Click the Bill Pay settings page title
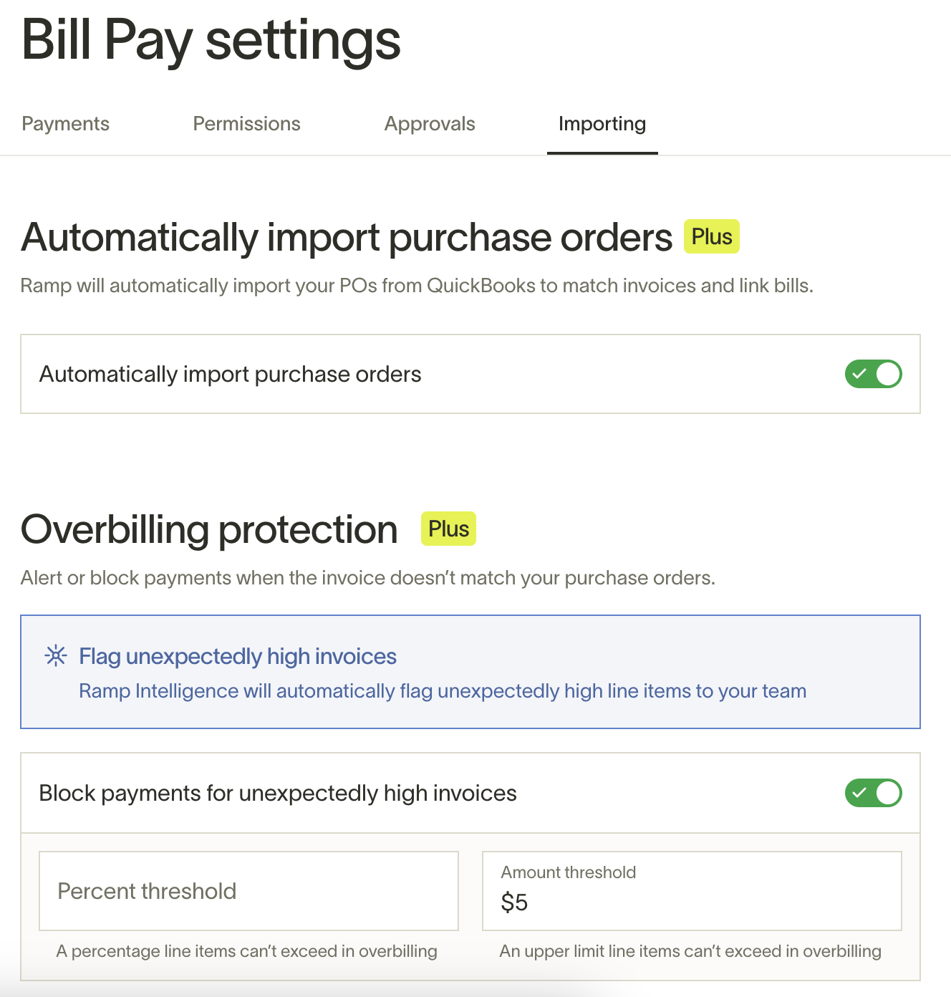The image size is (951, 997). click(211, 40)
